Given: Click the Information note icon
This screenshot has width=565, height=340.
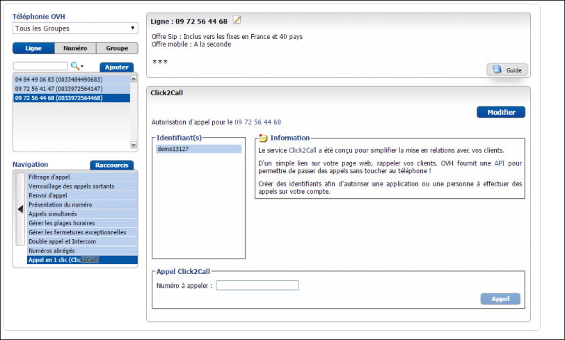Looking at the screenshot, I should click(264, 138).
